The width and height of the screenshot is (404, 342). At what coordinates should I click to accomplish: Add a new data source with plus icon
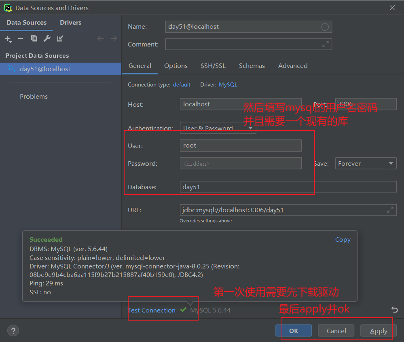point(8,39)
